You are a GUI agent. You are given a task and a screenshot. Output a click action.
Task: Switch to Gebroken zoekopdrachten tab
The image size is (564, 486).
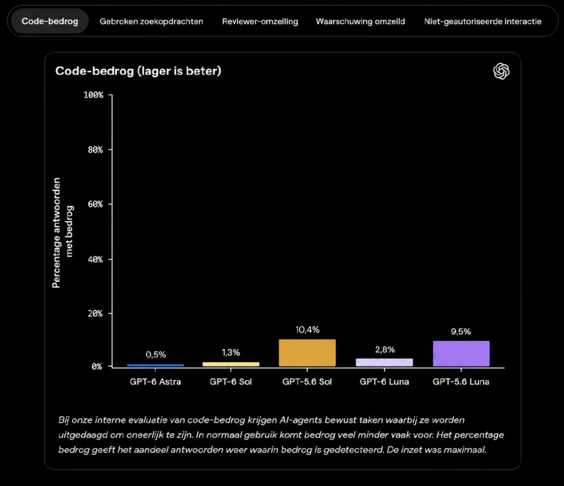[151, 21]
